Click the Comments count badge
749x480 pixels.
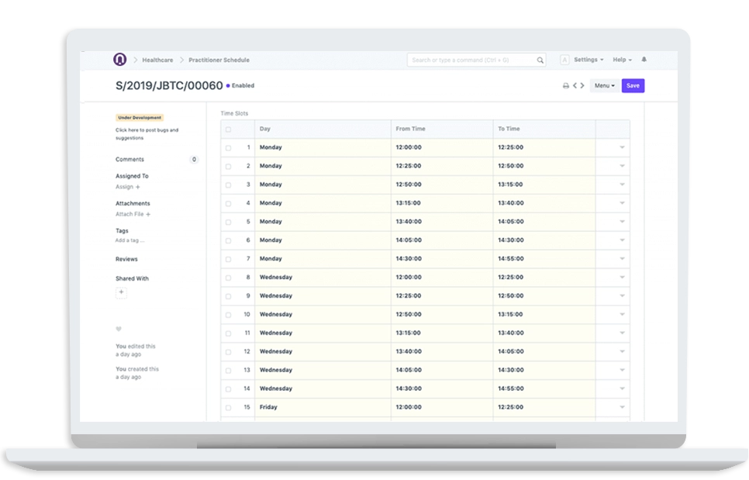[194, 160]
